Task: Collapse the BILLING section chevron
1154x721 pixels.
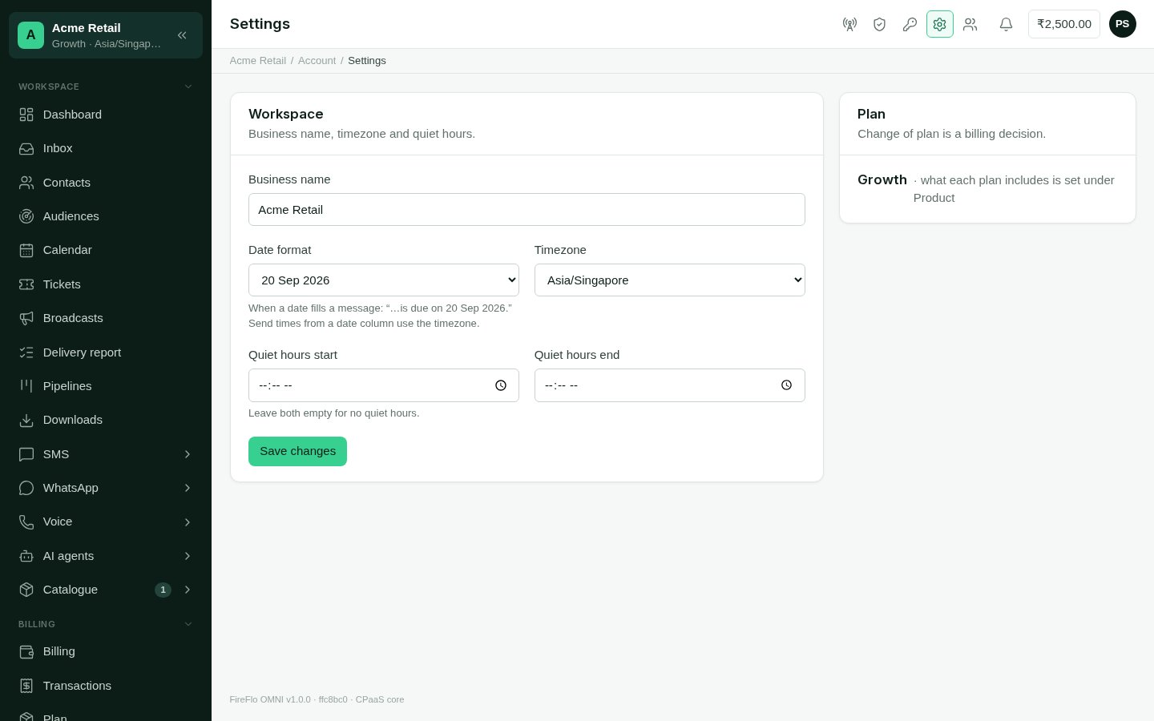Action: 188,624
